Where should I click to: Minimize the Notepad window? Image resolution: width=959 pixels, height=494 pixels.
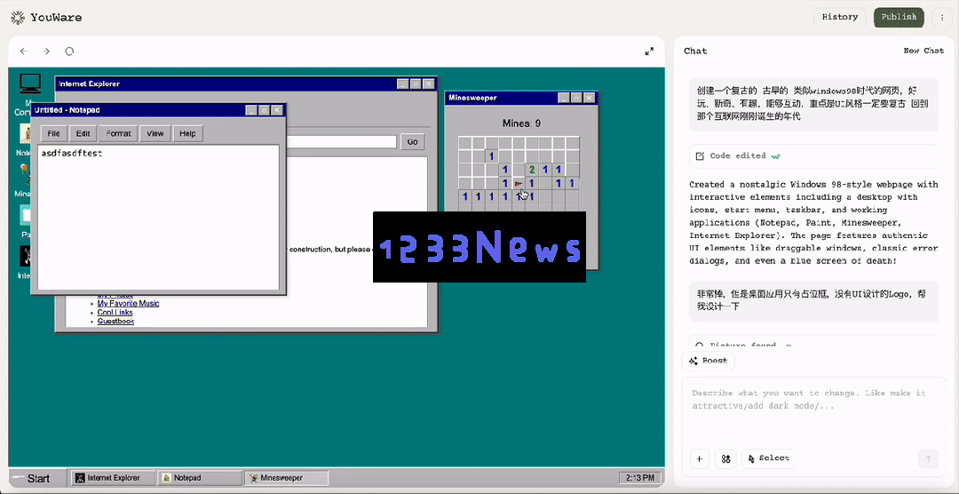250,110
